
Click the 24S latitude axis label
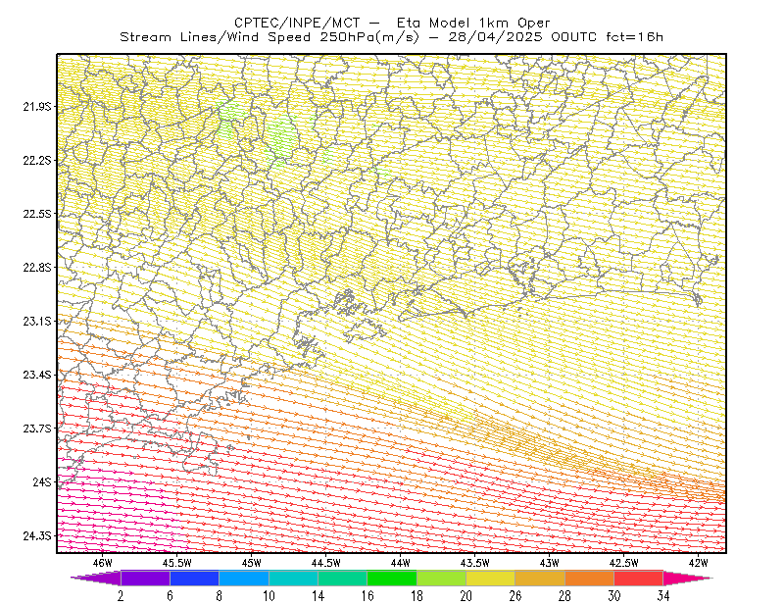click(x=42, y=481)
